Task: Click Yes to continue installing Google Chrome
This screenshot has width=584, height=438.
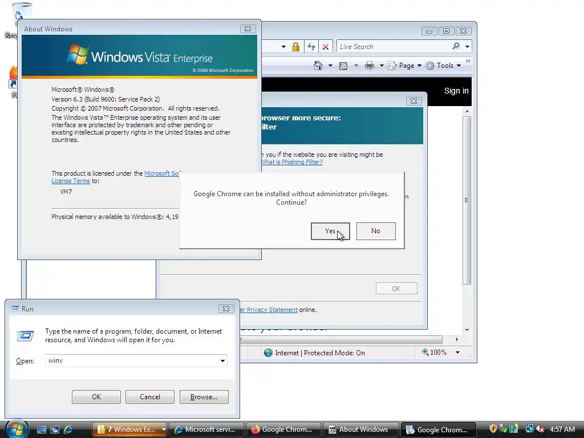Action: [x=330, y=232]
